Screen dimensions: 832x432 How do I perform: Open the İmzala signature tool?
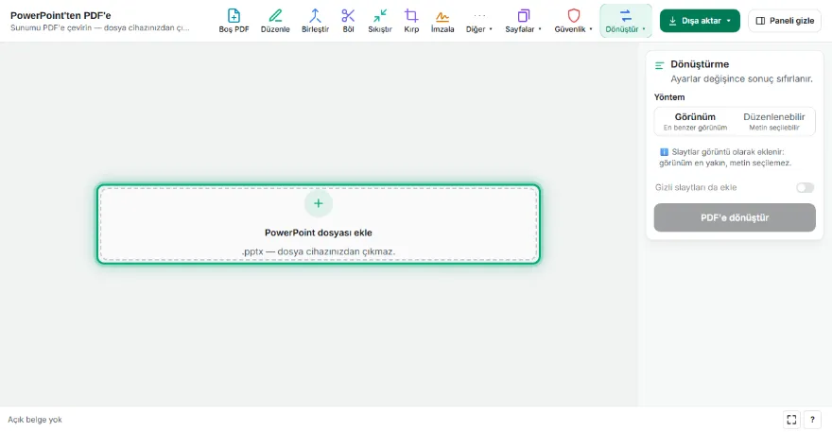(x=442, y=21)
